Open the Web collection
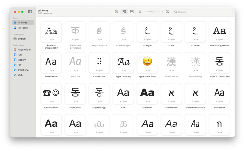245x151 pixels. coord(23,75)
